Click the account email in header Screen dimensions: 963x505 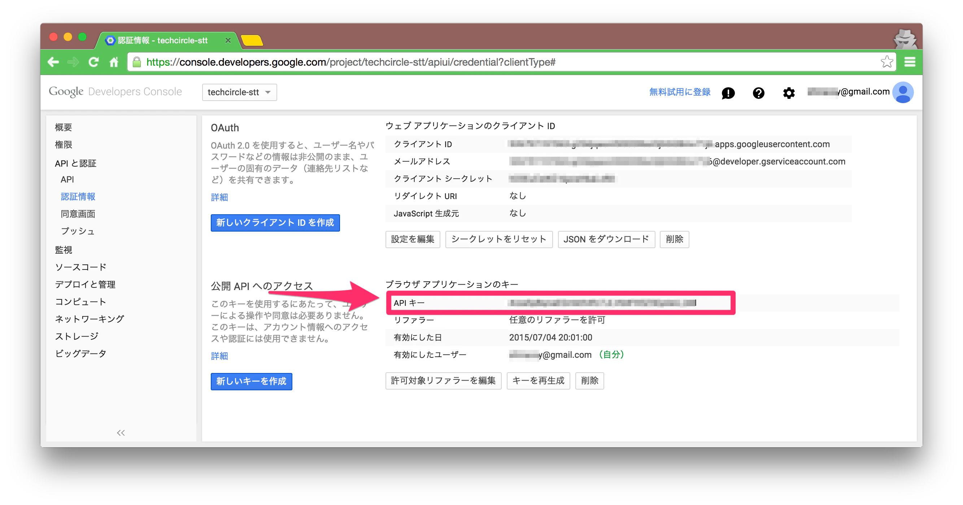(848, 92)
